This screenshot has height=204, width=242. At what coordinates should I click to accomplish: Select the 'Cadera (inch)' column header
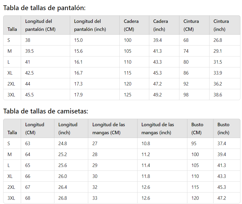click(x=160, y=25)
